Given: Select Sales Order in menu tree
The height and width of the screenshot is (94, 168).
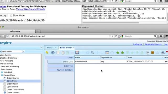Looking at the screenshot, I should [12, 81].
